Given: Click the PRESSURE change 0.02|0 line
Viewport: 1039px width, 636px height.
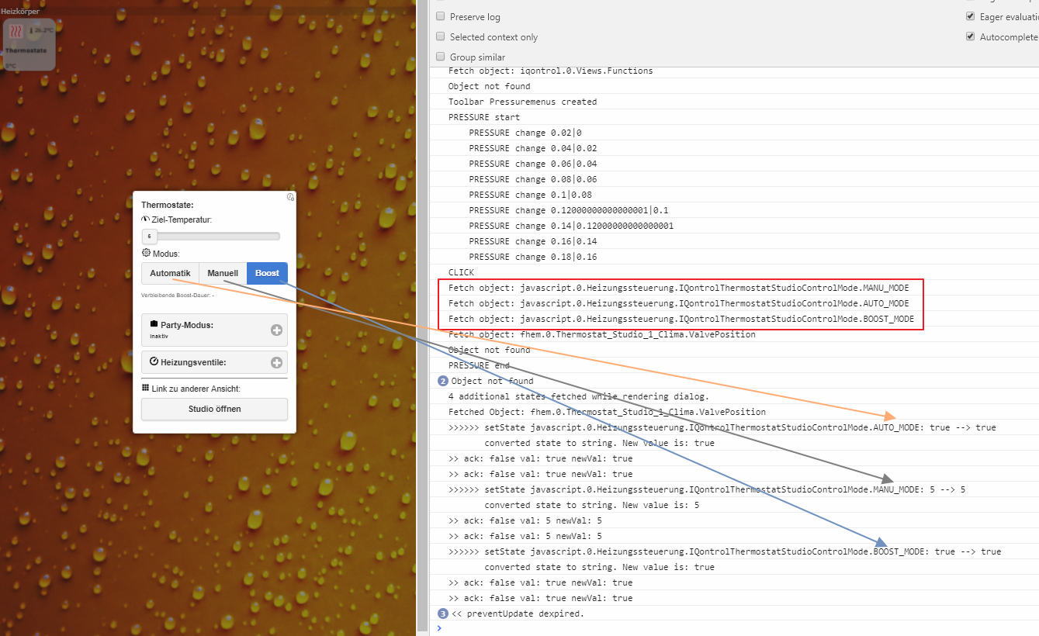Looking at the screenshot, I should click(525, 133).
